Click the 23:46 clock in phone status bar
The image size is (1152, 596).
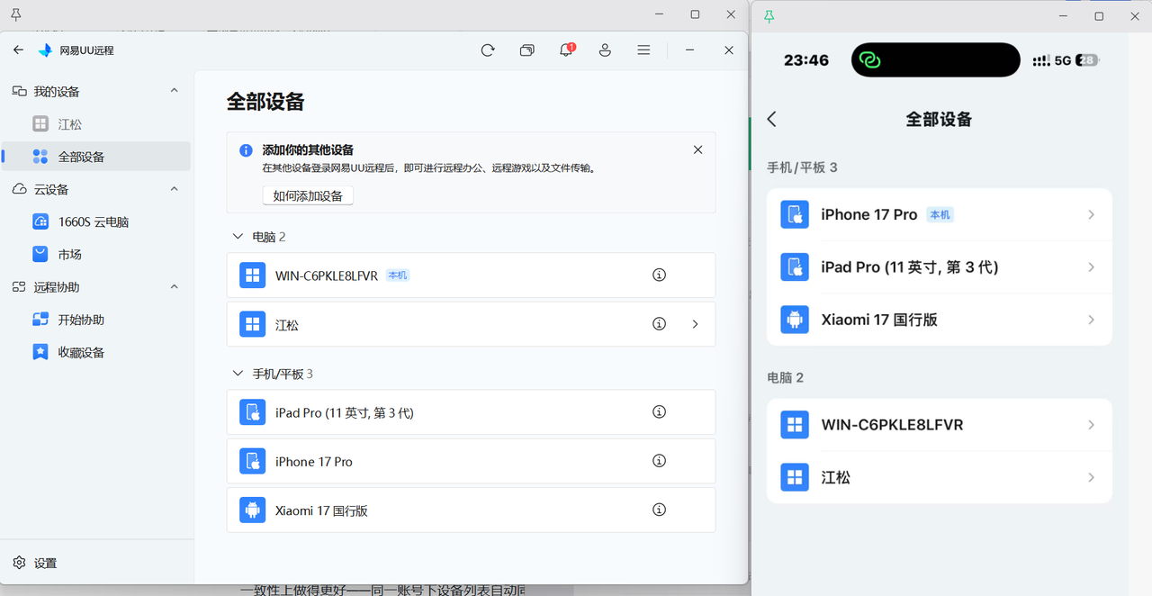(806, 60)
